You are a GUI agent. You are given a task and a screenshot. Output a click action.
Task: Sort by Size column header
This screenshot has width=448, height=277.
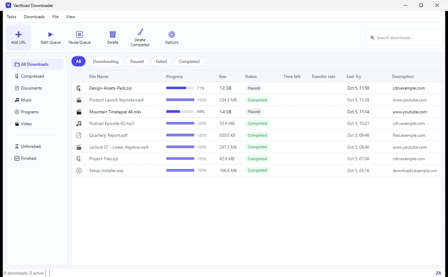(223, 77)
